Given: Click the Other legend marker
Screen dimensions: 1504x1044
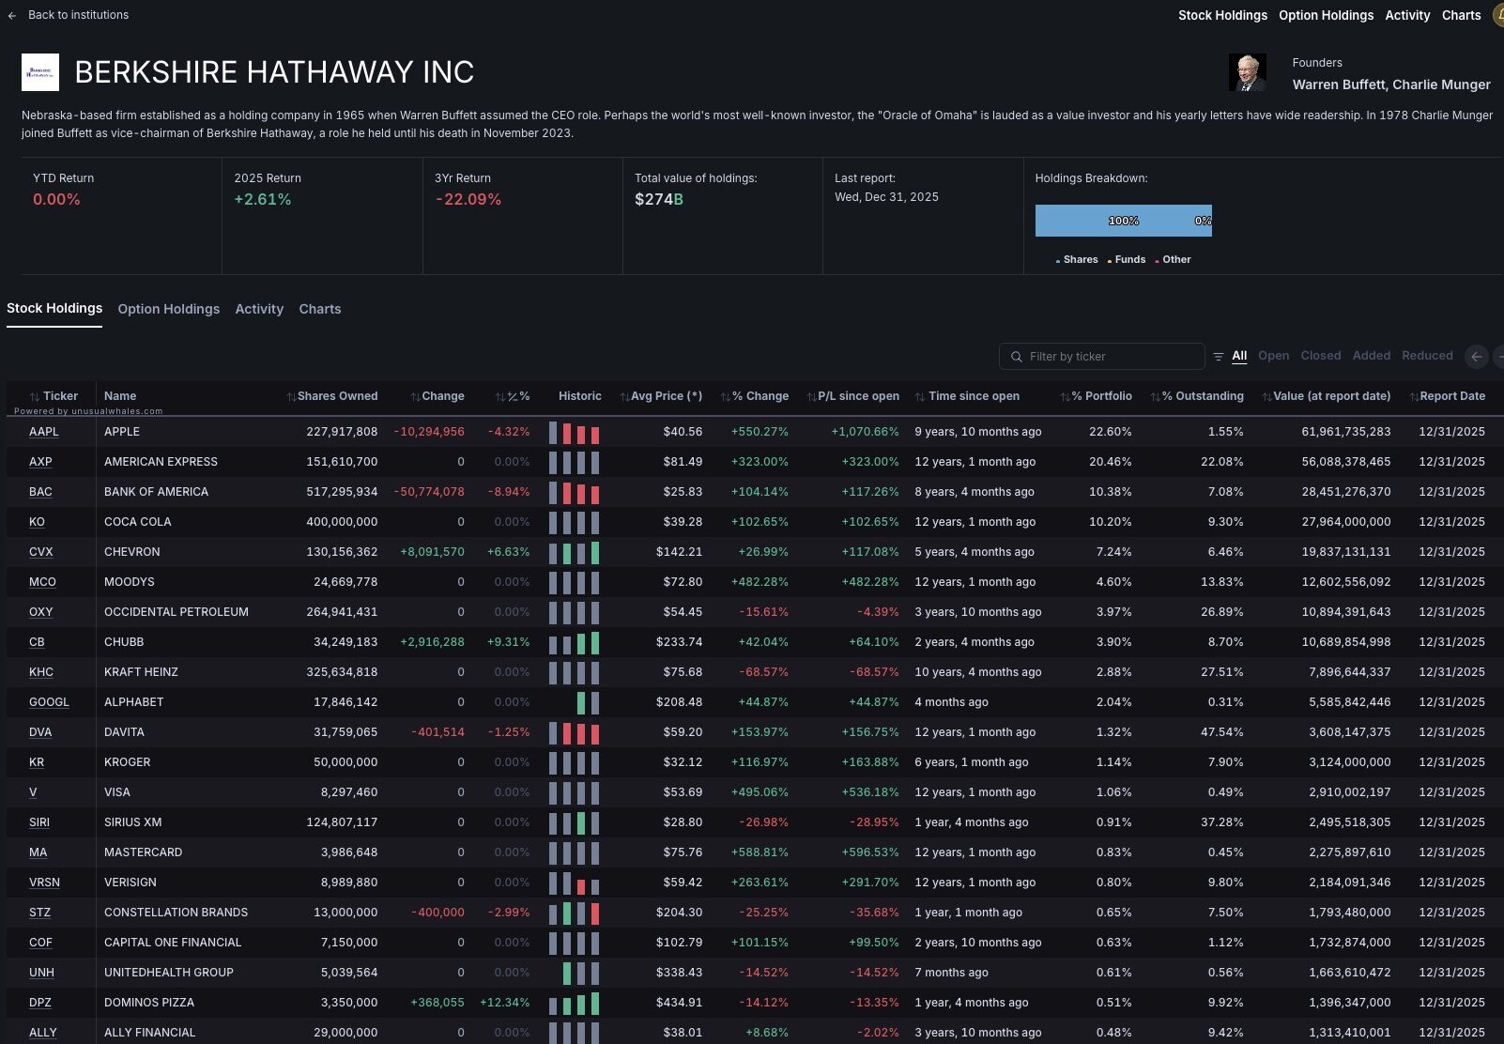Looking at the screenshot, I should (x=1158, y=261).
